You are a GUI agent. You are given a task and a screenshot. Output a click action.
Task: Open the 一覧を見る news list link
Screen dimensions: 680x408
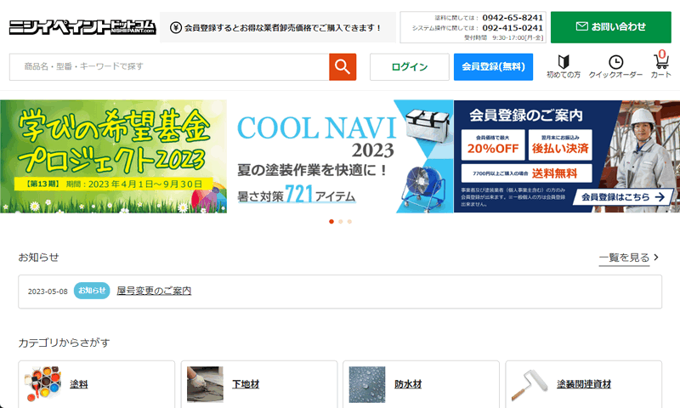tap(624, 258)
